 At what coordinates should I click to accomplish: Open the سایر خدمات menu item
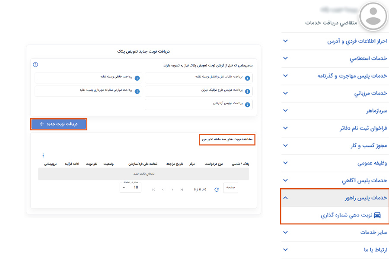[x=335, y=232]
